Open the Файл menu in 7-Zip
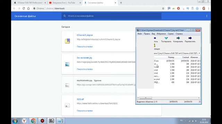The image size is (222, 124). [x=139, y=34]
